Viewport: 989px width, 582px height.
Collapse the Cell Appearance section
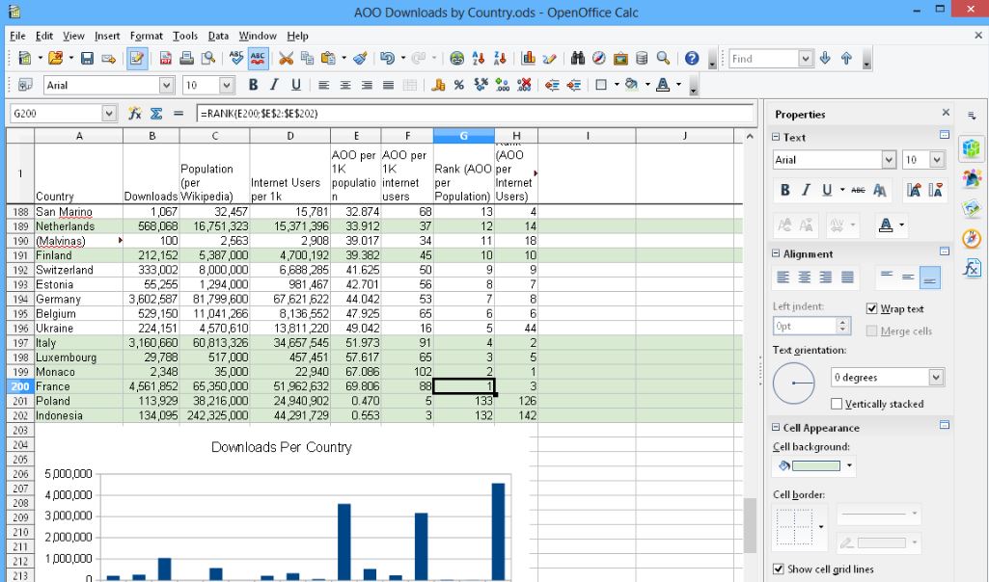[777, 427]
